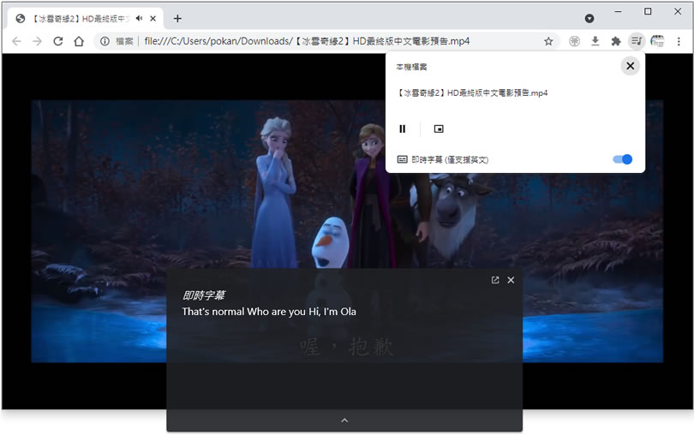This screenshot has height=435, width=694.
Task: Close the live caption overlay
Action: (x=511, y=280)
